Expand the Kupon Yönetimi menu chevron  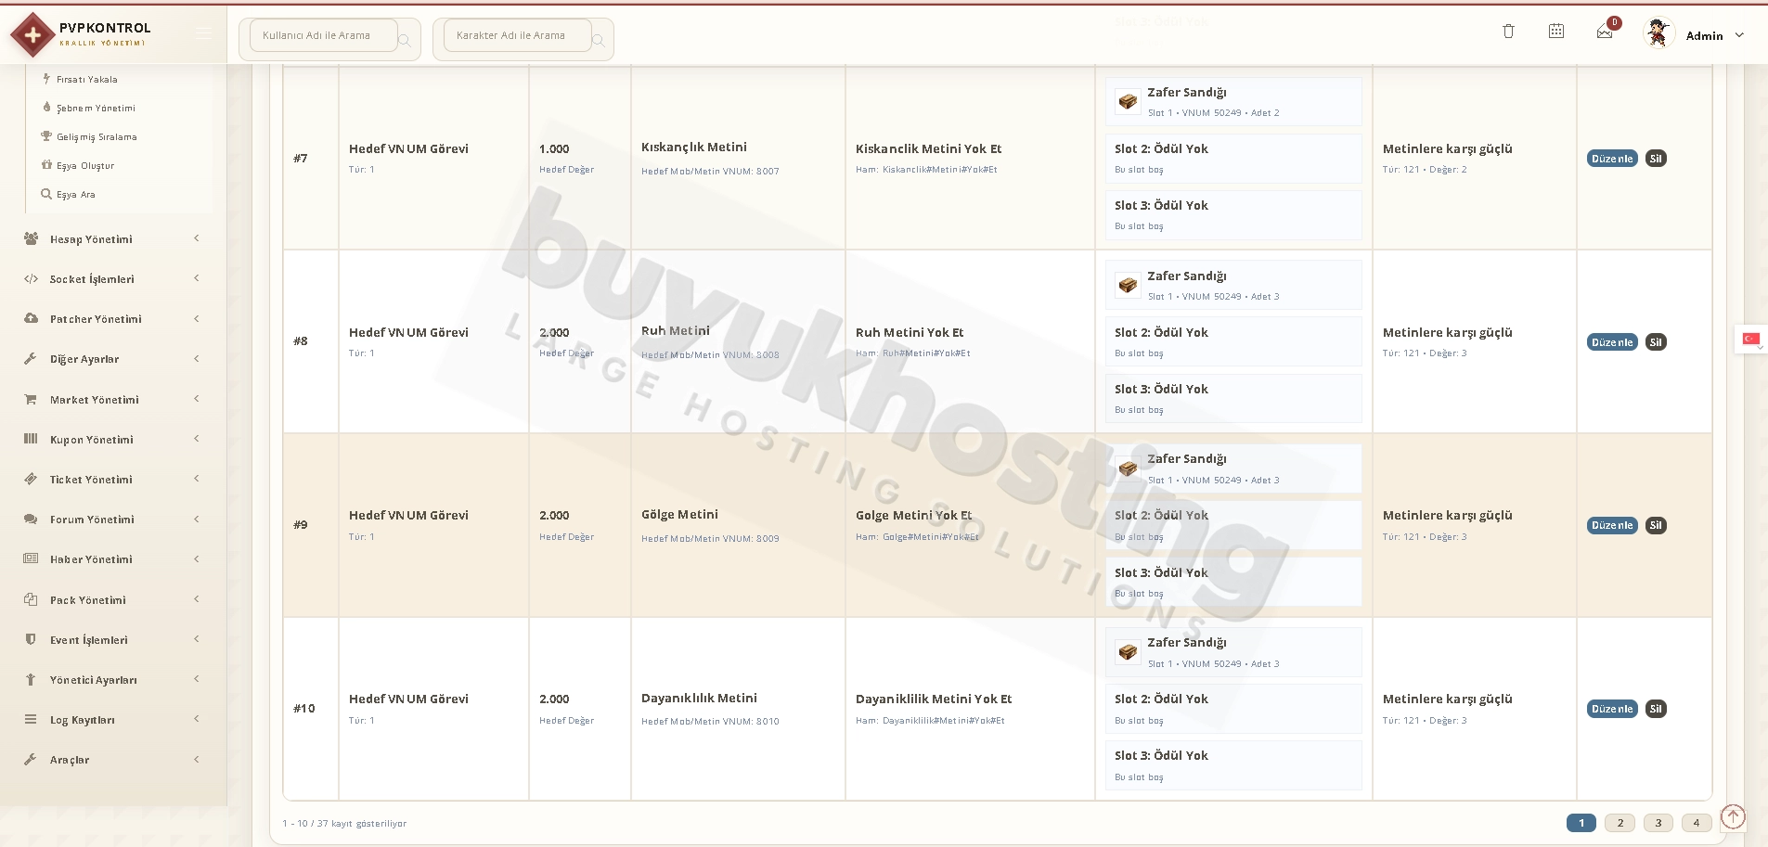(197, 439)
